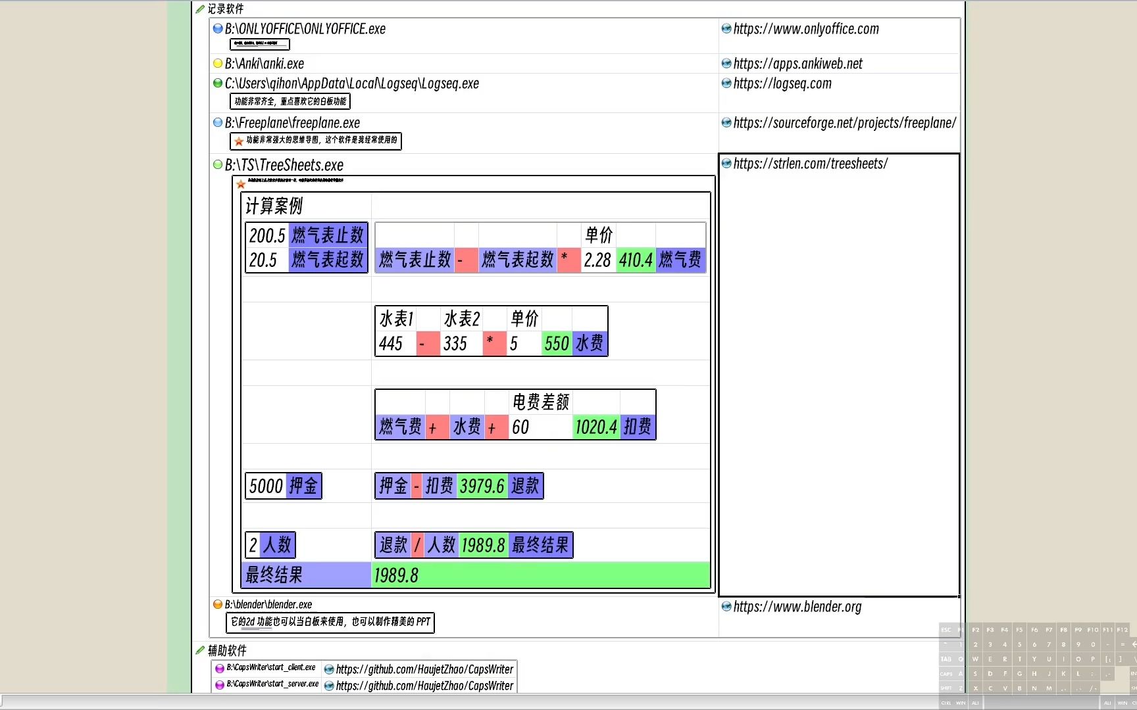Select the 水表1 header cell
Viewport: 1137px width, 710px height.
click(x=395, y=319)
